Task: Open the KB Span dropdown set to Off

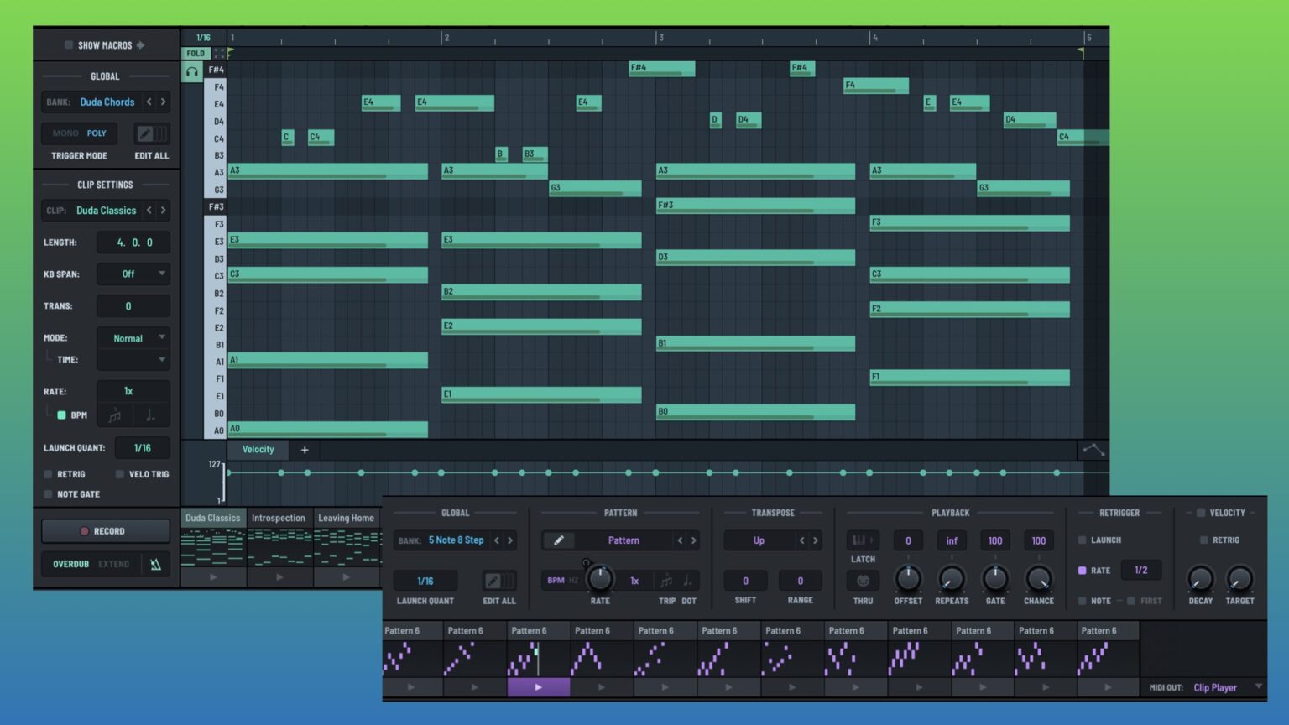Action: coord(133,274)
